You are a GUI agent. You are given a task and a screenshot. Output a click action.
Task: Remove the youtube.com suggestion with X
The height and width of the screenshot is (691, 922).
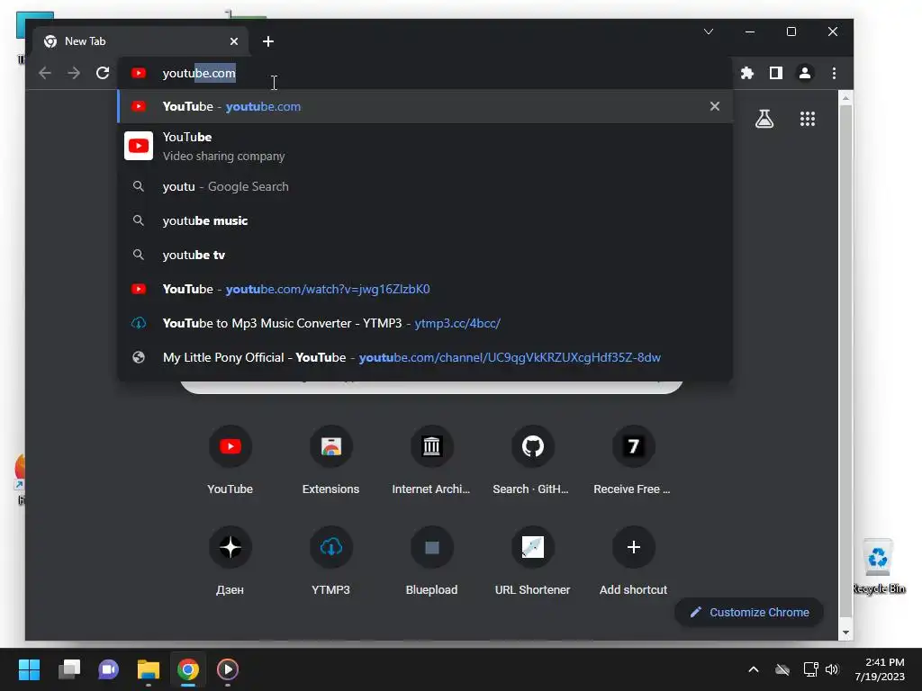[x=714, y=106]
